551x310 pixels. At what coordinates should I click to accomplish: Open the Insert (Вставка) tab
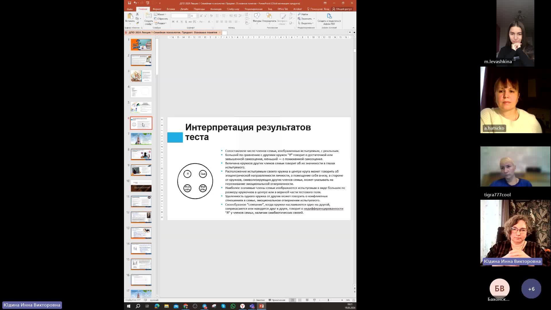171,9
